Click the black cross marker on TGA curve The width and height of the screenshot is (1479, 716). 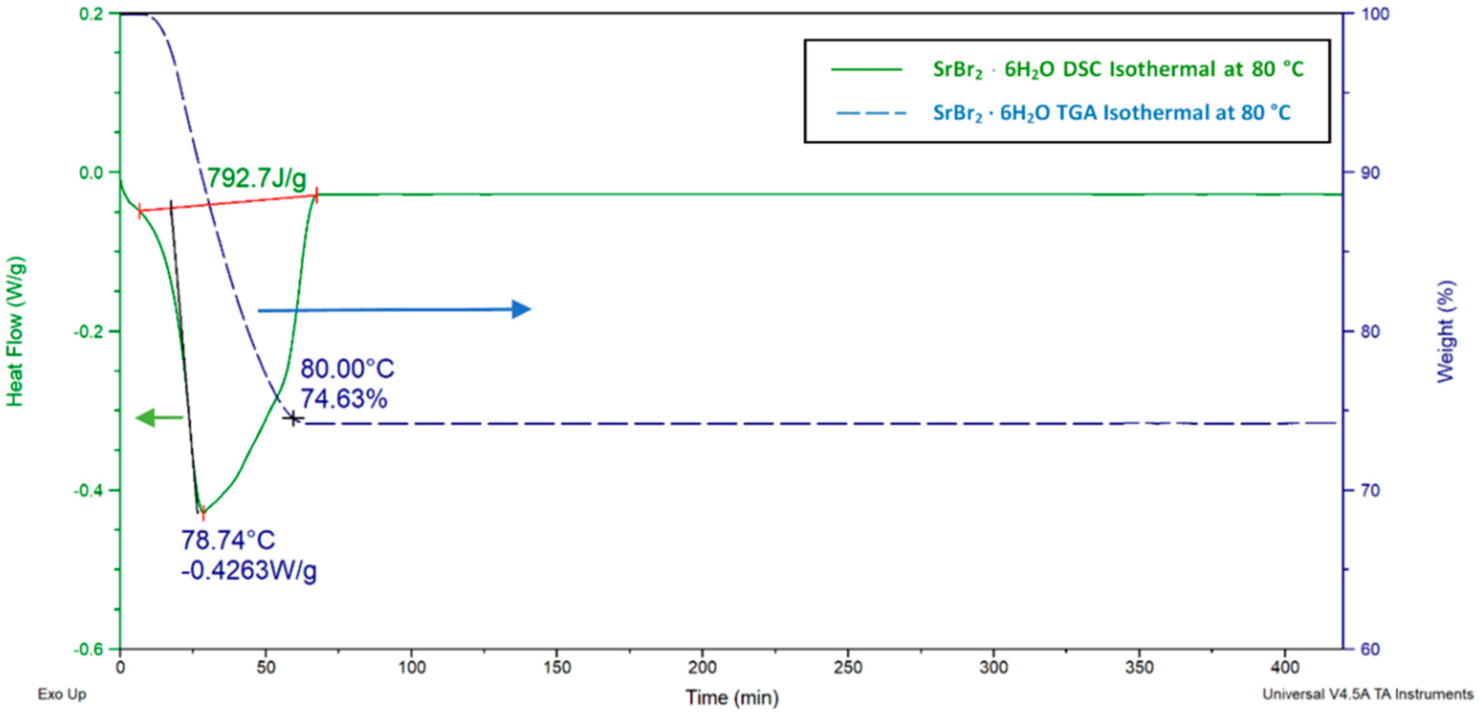[x=293, y=419]
